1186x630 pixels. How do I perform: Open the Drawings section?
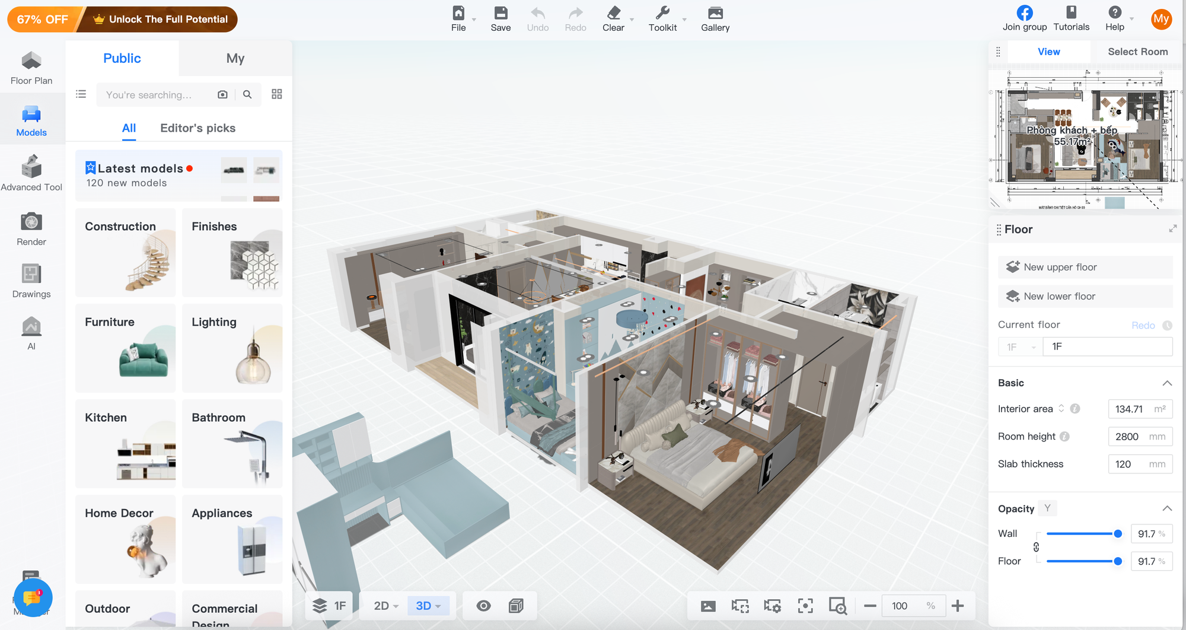coord(31,281)
